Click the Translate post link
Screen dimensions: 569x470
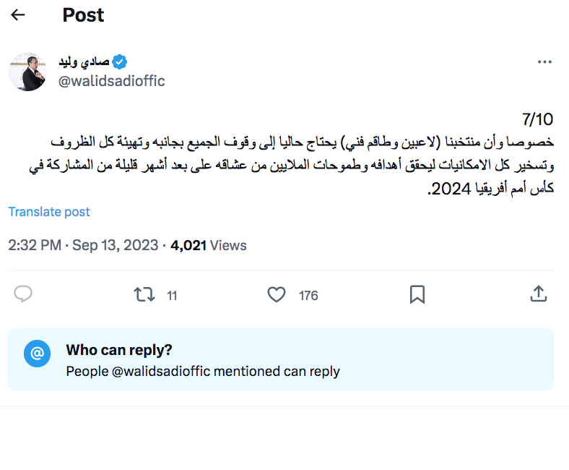pos(49,212)
